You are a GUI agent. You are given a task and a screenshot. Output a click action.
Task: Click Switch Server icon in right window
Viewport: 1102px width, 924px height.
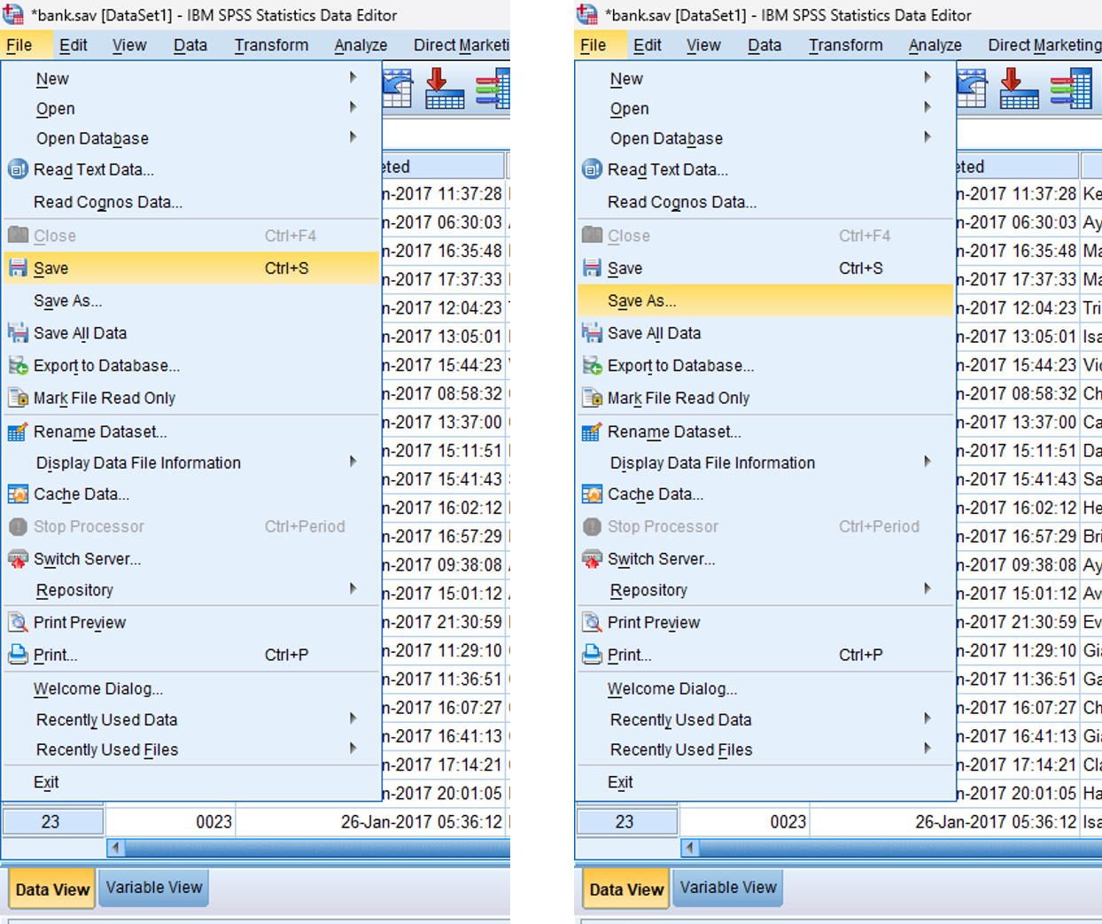click(592, 559)
